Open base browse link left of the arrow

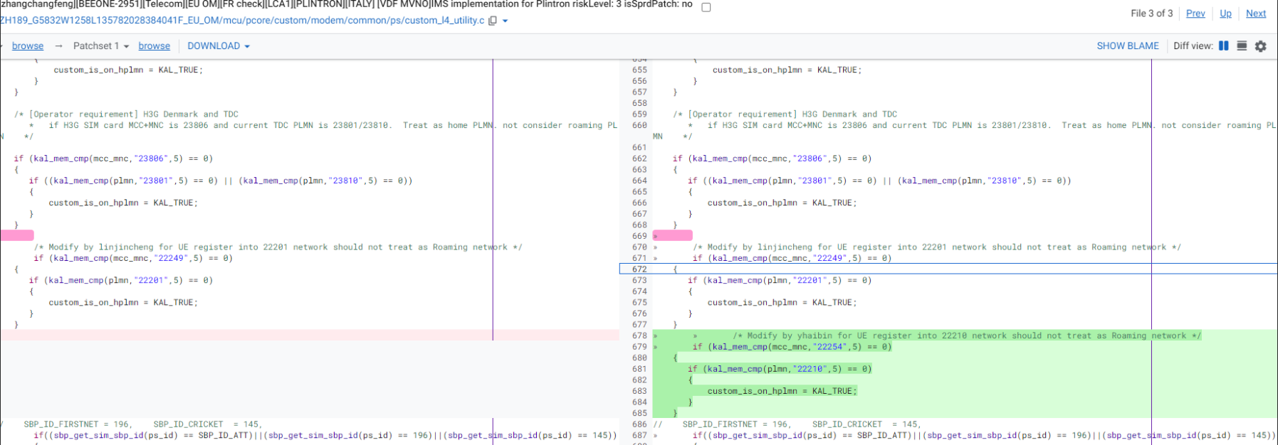[x=28, y=45]
